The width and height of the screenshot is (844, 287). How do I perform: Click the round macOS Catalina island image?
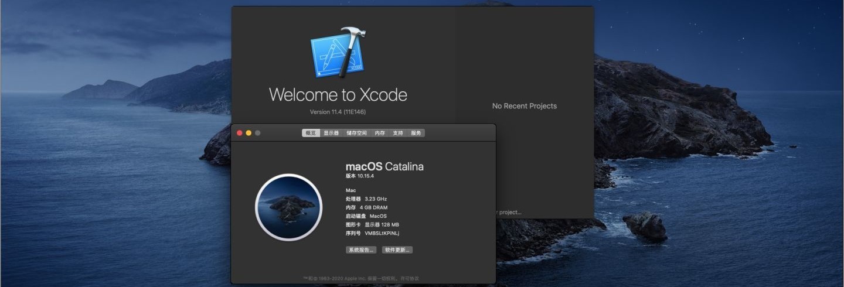[x=289, y=207]
